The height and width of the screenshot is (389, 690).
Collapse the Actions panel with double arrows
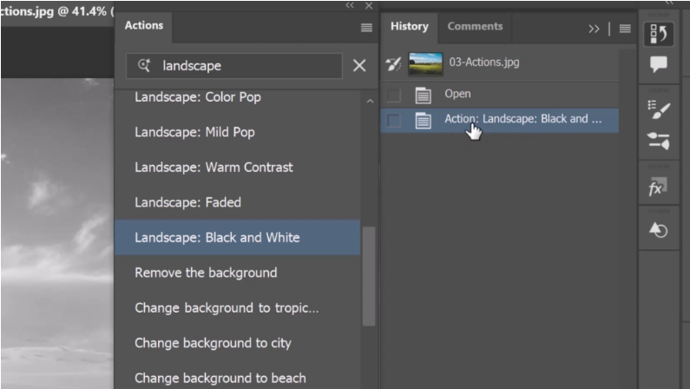(350, 5)
